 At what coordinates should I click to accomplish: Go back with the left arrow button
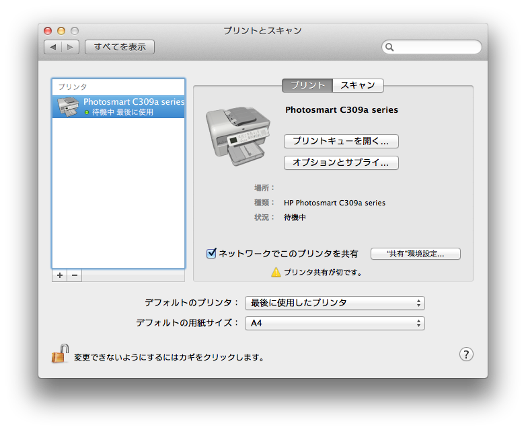point(53,47)
